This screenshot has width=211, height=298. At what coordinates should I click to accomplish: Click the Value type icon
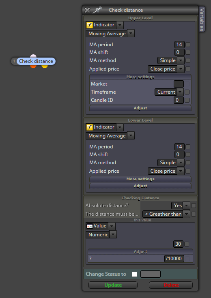click(89, 226)
